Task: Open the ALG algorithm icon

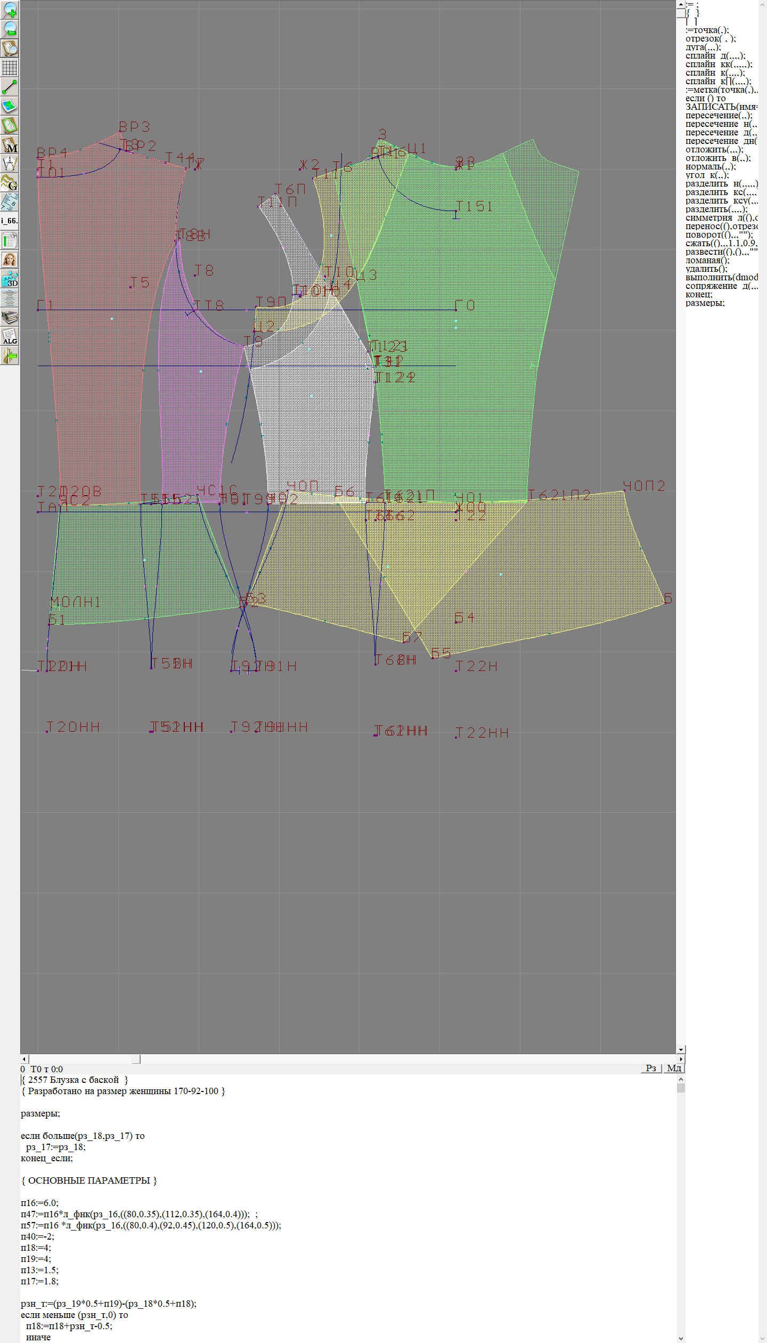Action: [x=10, y=337]
